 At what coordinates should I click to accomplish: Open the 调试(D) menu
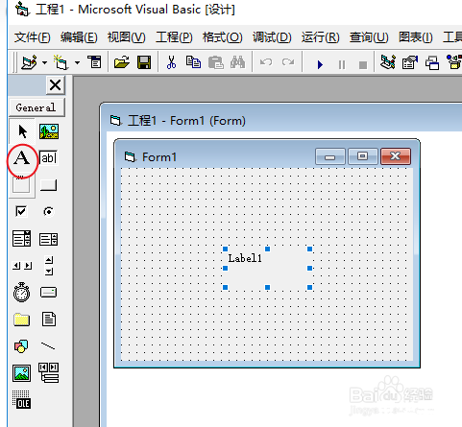(x=272, y=37)
